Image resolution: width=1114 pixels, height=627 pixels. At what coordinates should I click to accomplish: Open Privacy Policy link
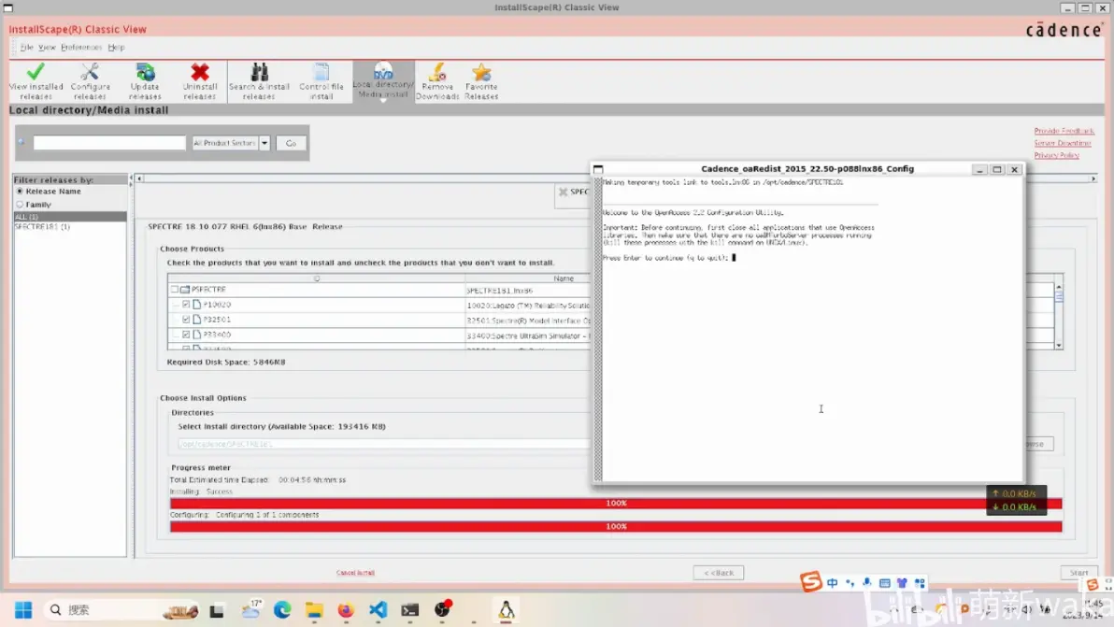(1056, 155)
